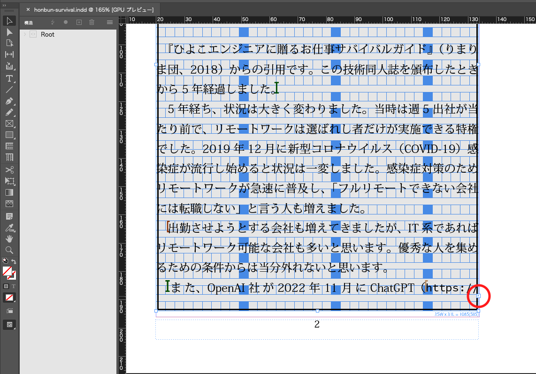This screenshot has width=536, height=374.
Task: Select the Pencil tool
Action: [x=9, y=112]
